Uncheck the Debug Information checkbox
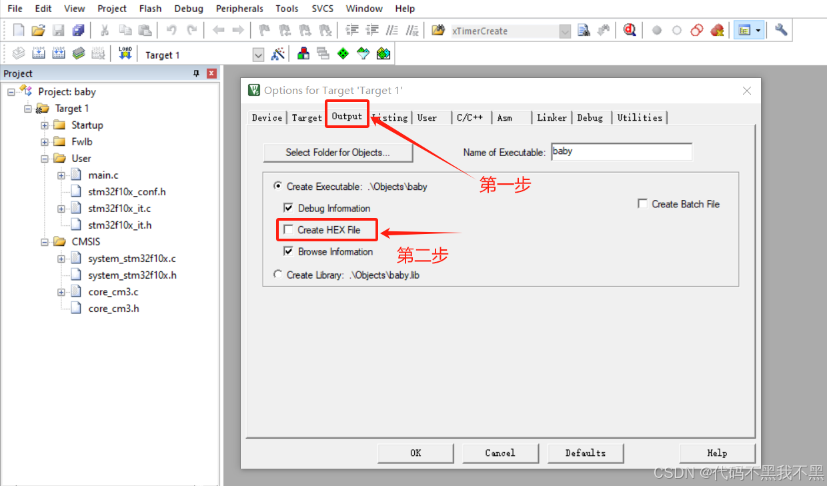This screenshot has width=827, height=486. [x=288, y=208]
